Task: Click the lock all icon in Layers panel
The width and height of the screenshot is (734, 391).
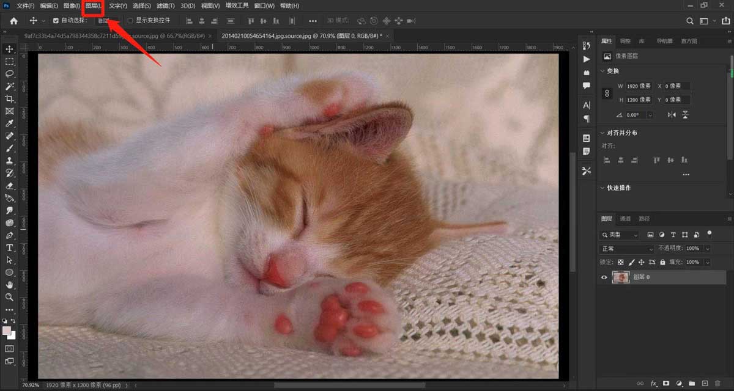Action: click(662, 262)
